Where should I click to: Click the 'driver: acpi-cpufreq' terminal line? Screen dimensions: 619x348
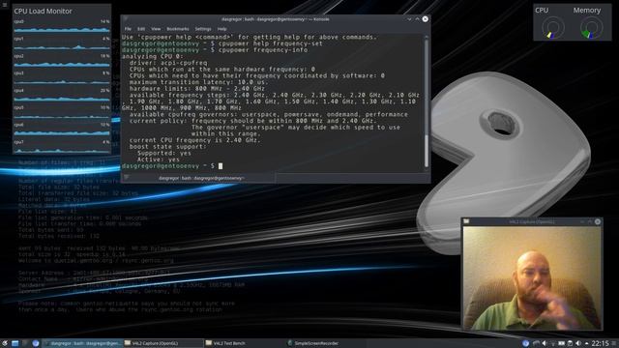[x=168, y=63]
